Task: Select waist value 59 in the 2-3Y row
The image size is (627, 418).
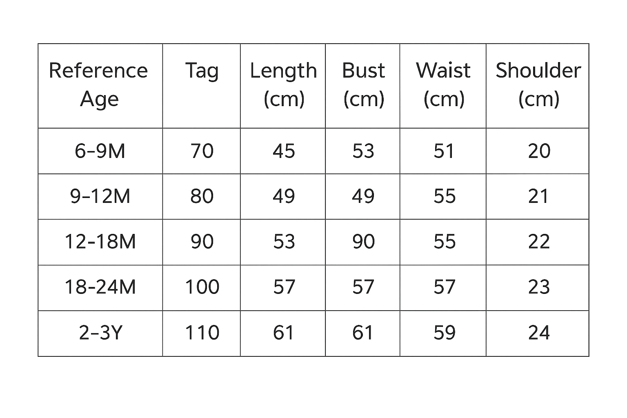Action: (x=444, y=333)
